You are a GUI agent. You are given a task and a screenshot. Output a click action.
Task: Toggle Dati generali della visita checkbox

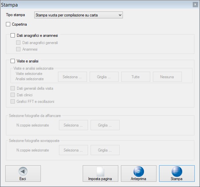pos(13,88)
